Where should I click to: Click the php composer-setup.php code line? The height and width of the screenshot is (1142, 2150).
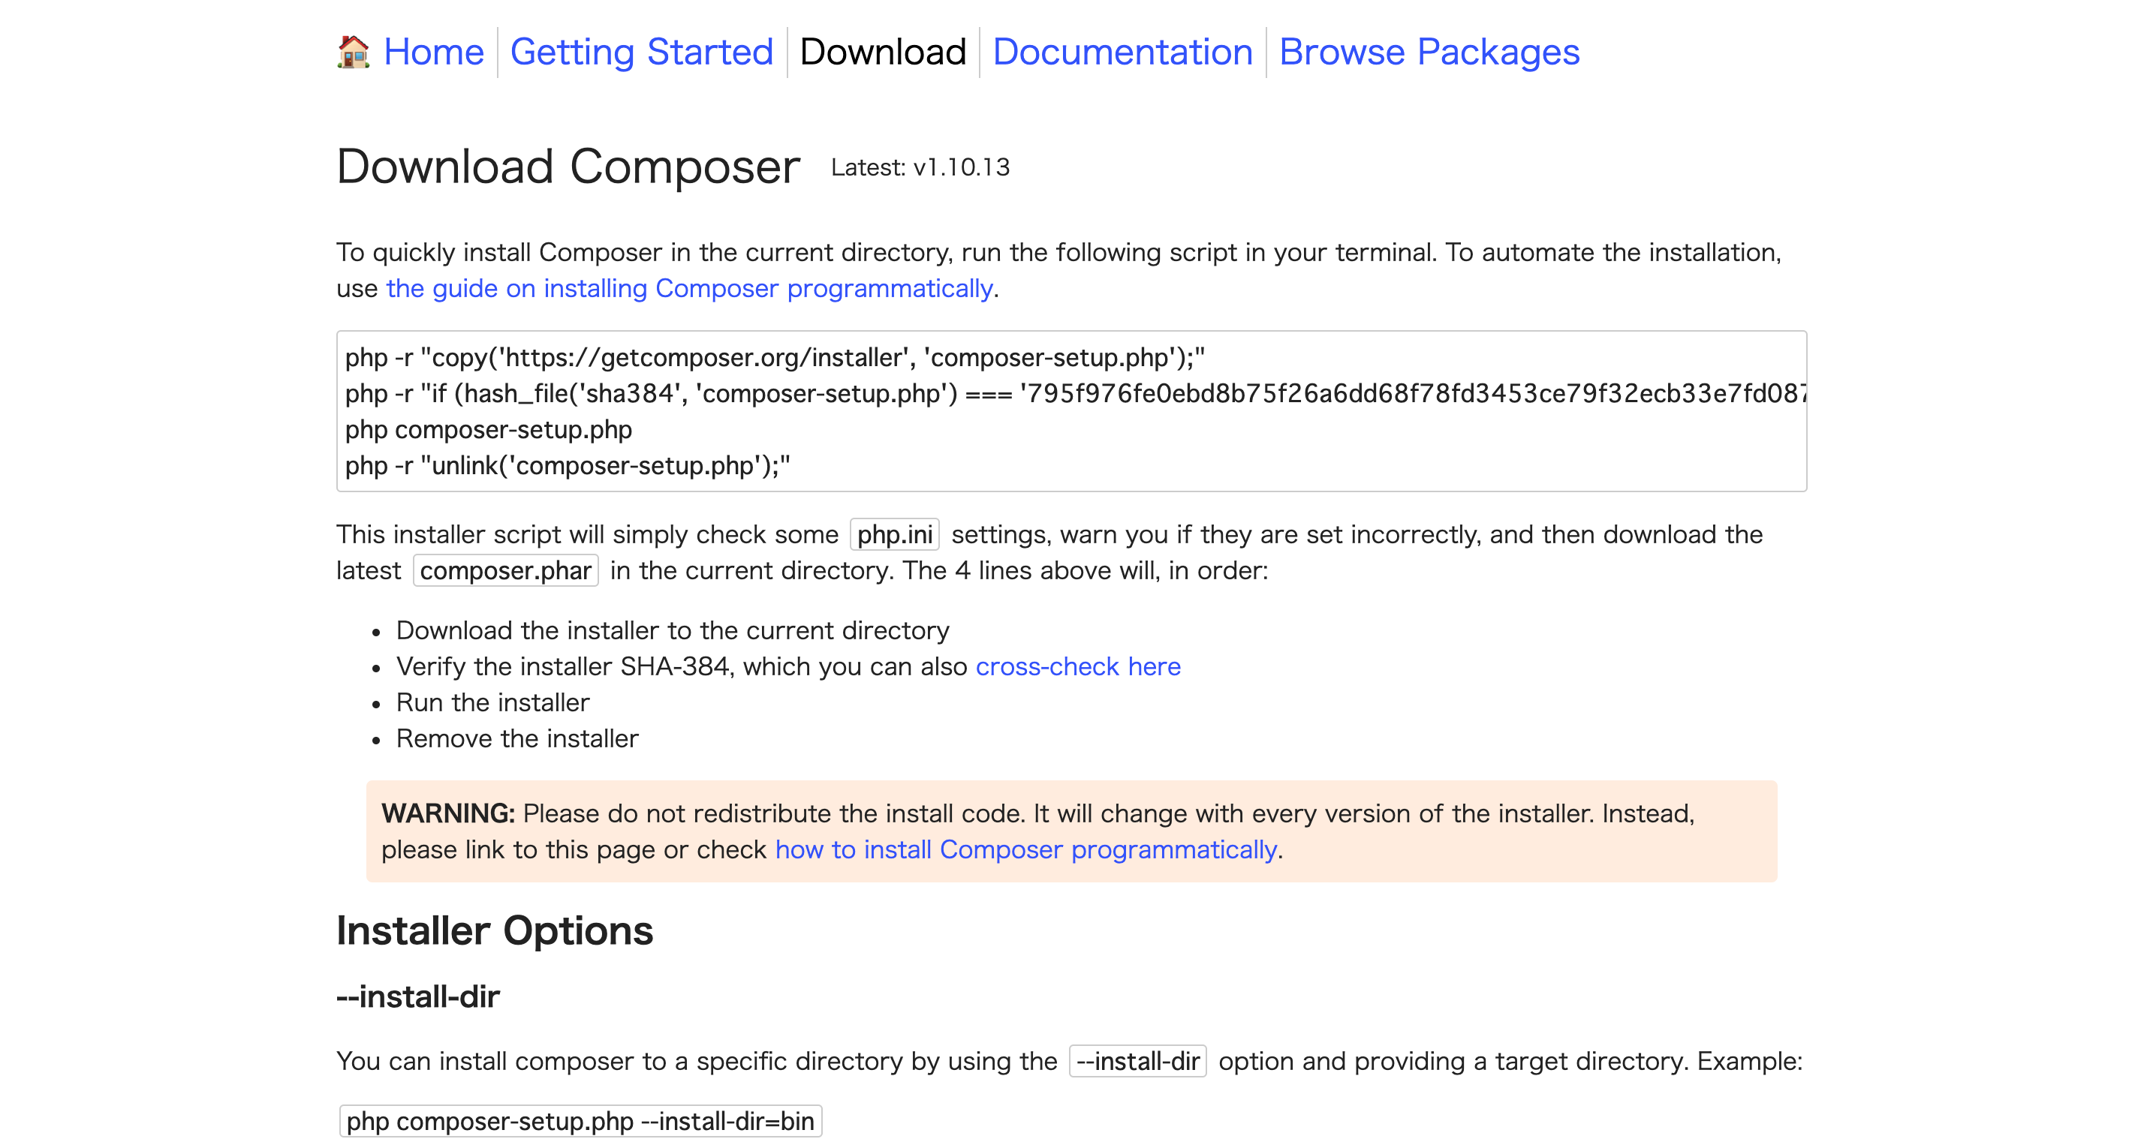(x=488, y=430)
